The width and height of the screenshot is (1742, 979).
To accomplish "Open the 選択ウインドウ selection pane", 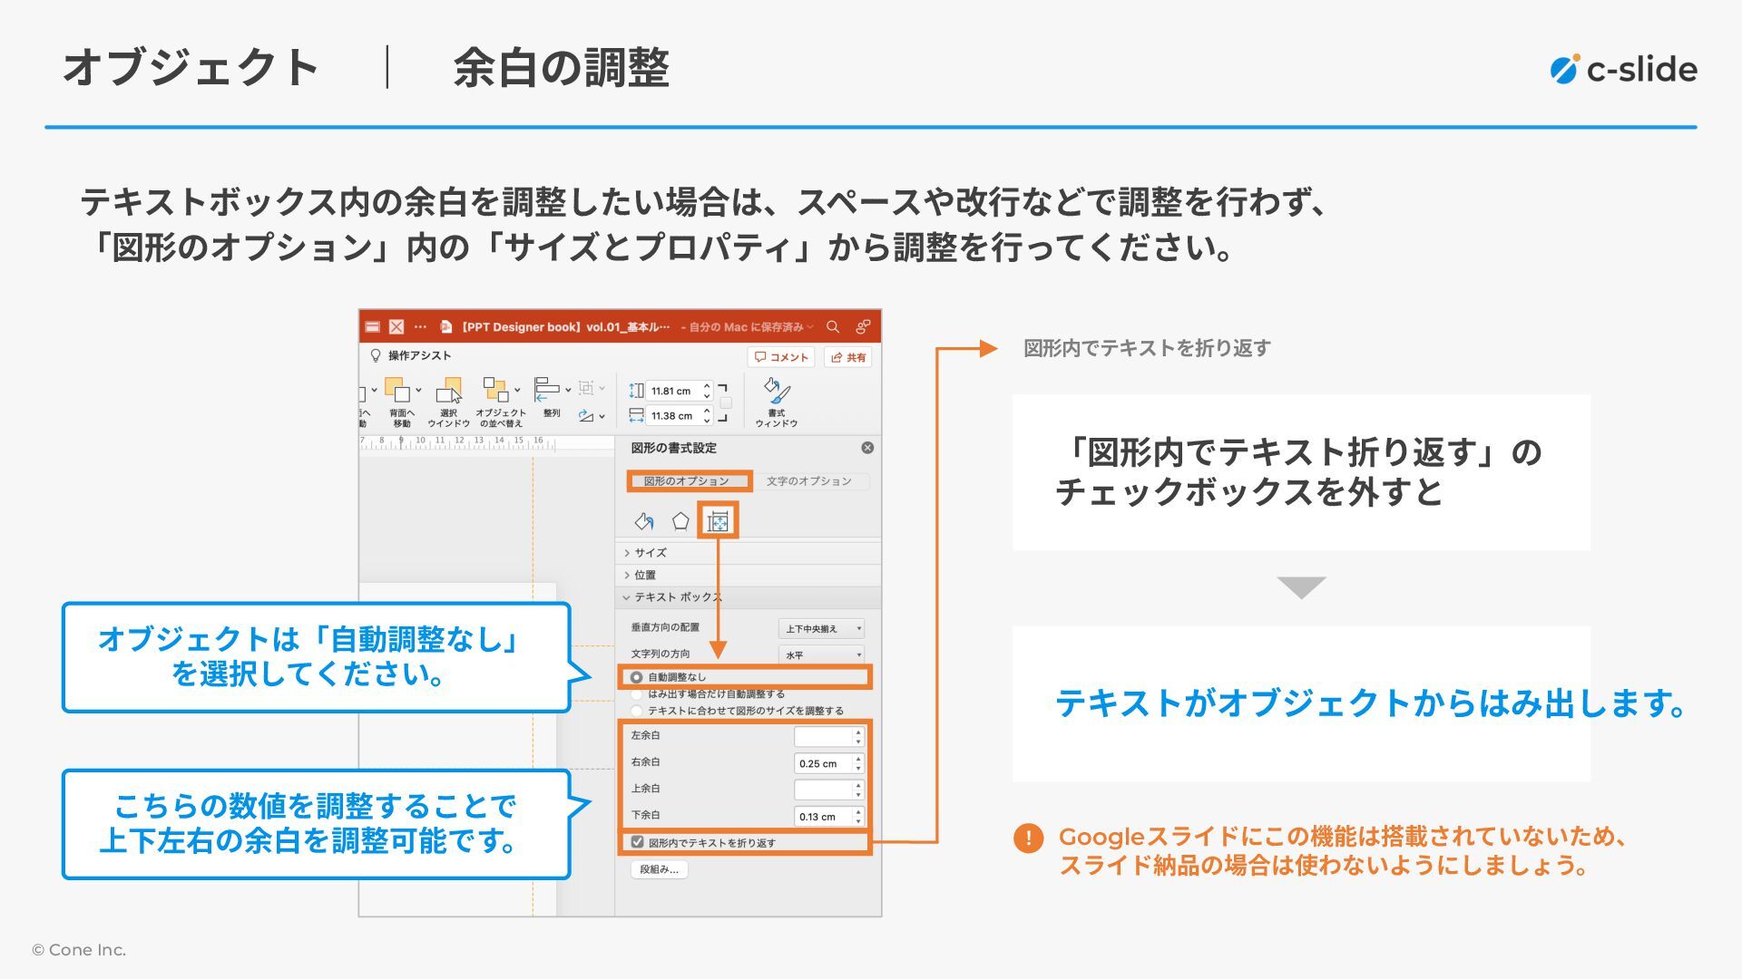I will [x=449, y=393].
